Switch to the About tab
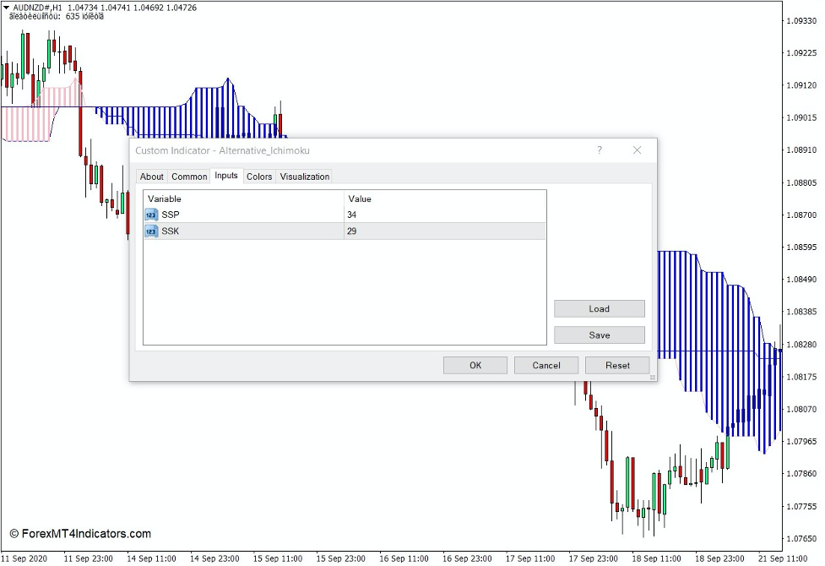The height and width of the screenshot is (566, 825). pyautogui.click(x=151, y=176)
